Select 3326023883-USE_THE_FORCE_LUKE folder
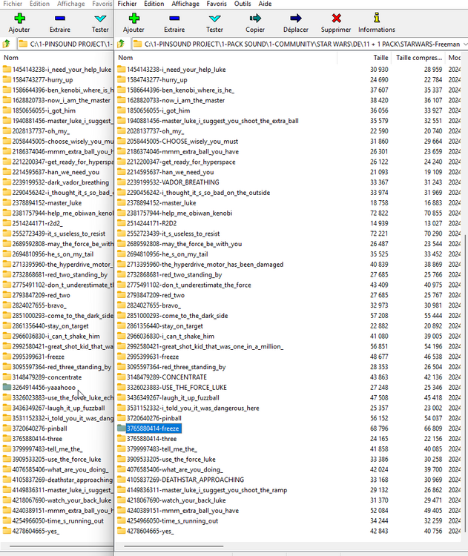This screenshot has width=468, height=556. [x=177, y=388]
